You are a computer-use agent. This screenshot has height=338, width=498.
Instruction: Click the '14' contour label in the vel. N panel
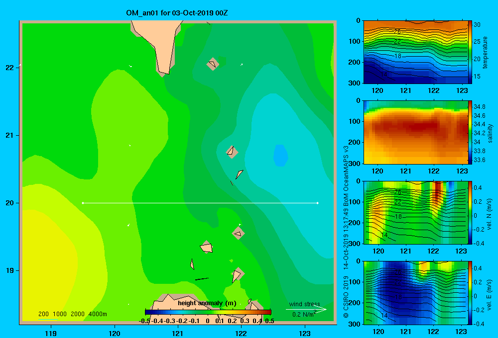384,235
